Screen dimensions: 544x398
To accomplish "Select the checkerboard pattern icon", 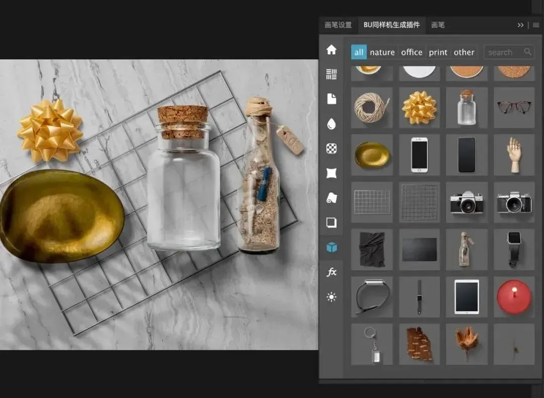I will 331,148.
